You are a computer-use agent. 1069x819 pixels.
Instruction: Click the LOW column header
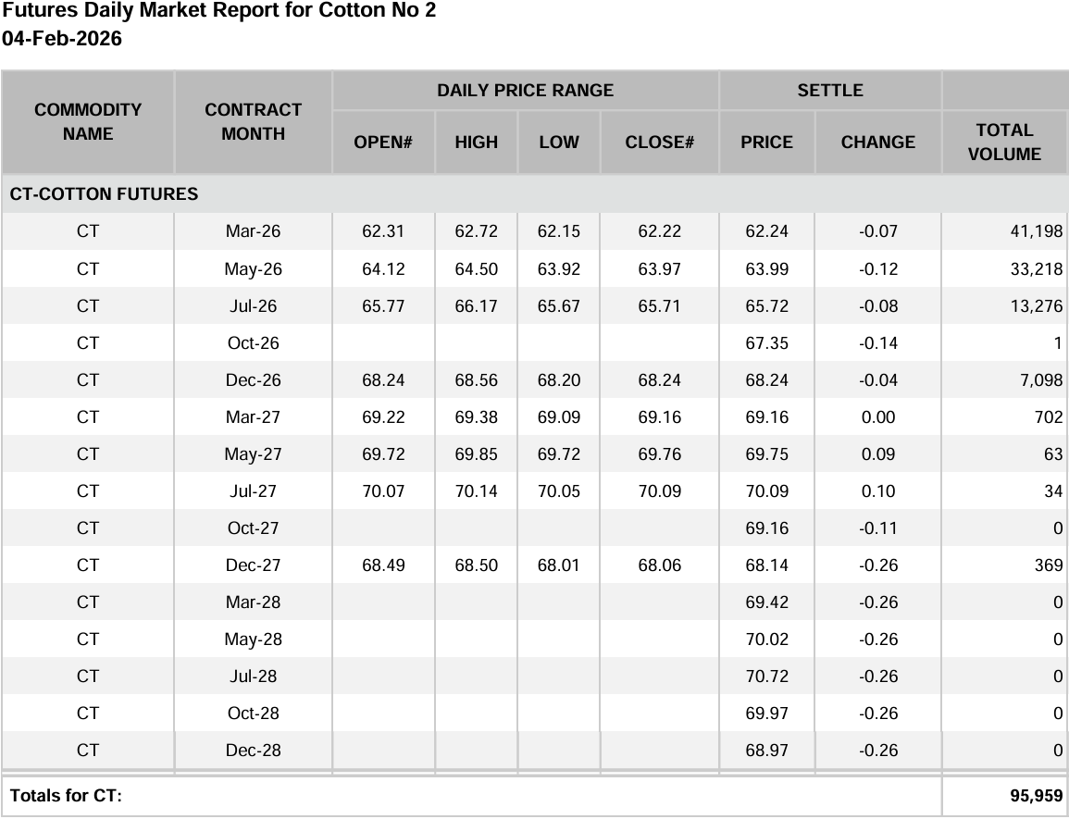(x=558, y=142)
